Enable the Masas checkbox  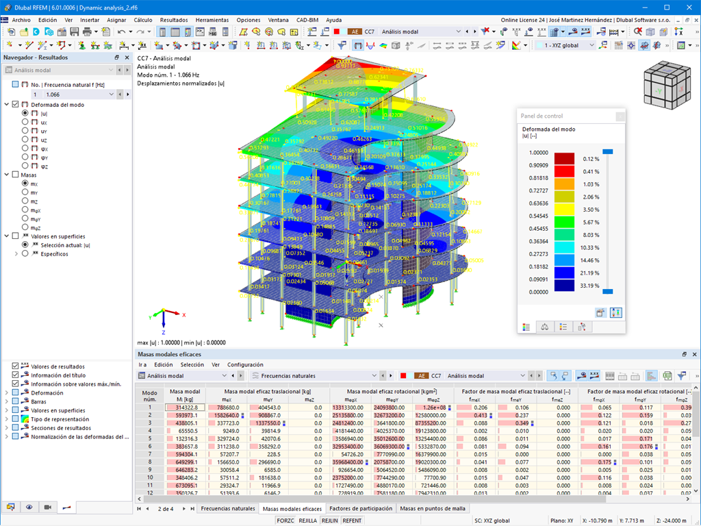pyautogui.click(x=15, y=175)
